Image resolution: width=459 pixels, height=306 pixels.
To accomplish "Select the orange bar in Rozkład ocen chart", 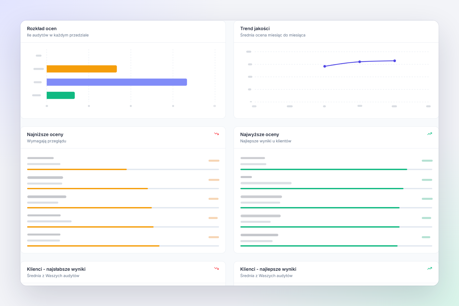I will point(82,69).
